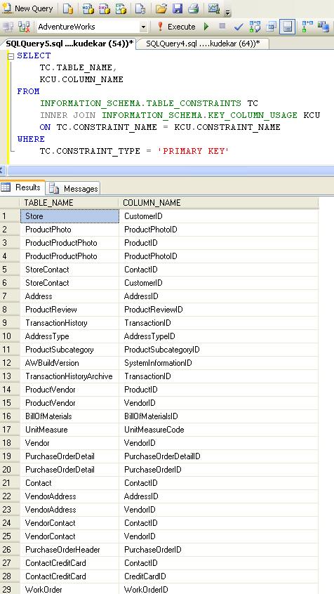Open the Activity Monitor icon
Viewport: 334px width, 594px height.
click(x=214, y=8)
